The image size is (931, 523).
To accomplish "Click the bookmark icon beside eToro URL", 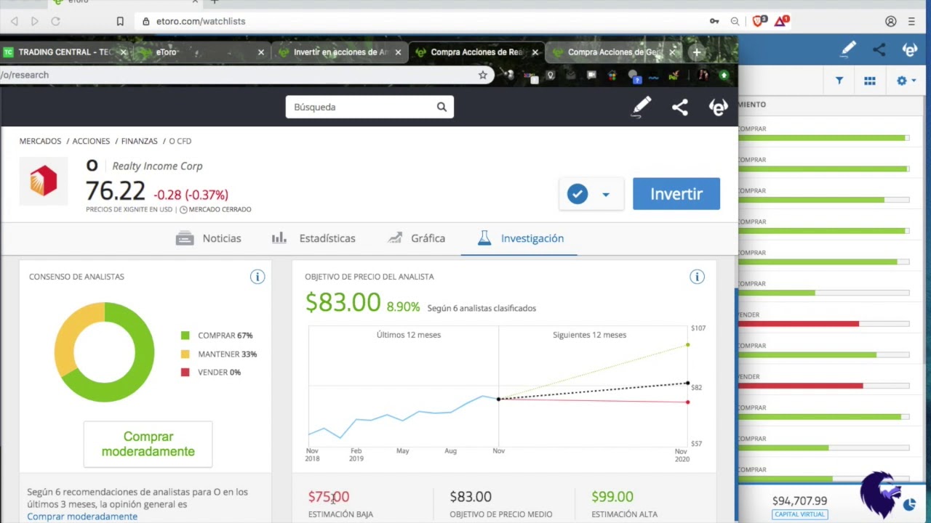I will (120, 21).
